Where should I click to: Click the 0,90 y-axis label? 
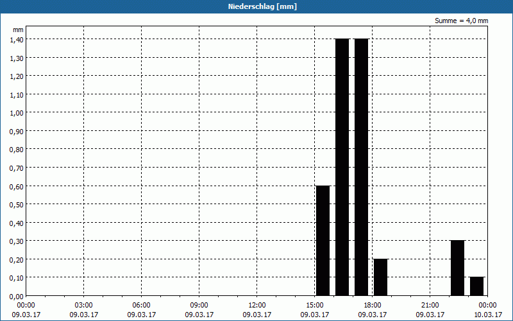pos(17,132)
